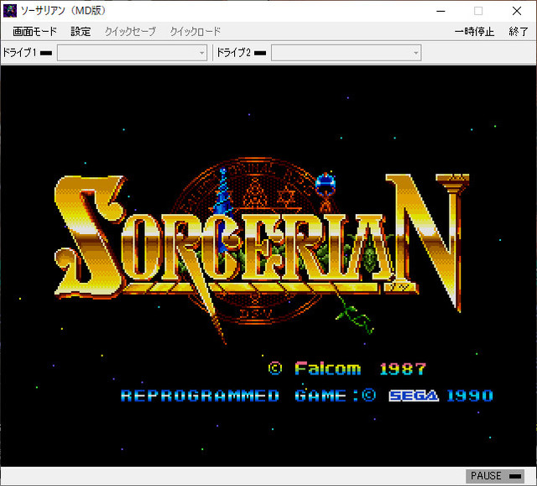Click the REPROGRAMMED GAME text

(233, 395)
